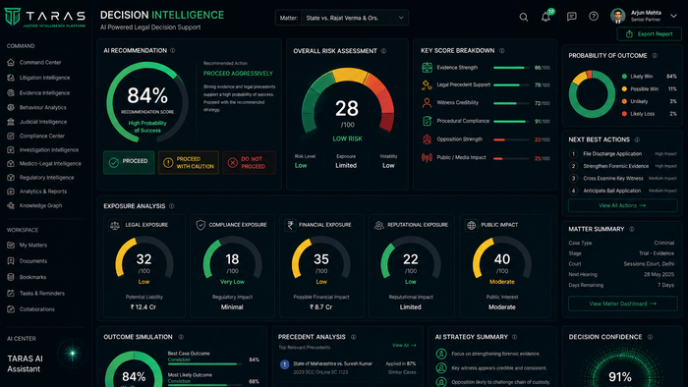Open the chat messages icon
688x387 pixels.
point(571,17)
